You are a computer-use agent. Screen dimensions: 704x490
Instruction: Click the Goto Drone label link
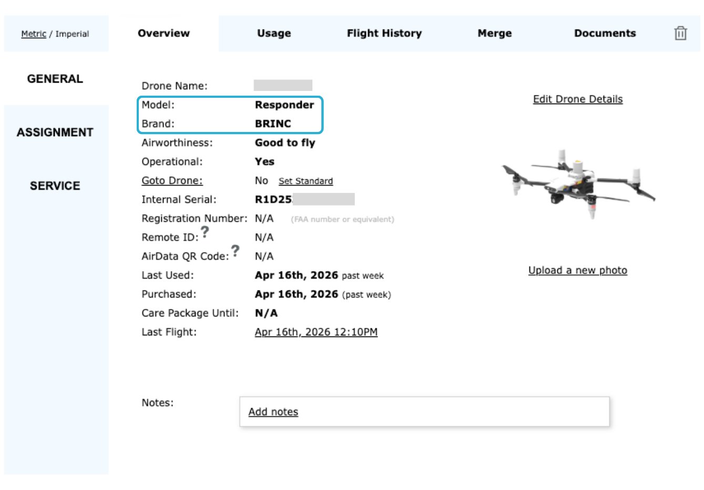click(172, 181)
